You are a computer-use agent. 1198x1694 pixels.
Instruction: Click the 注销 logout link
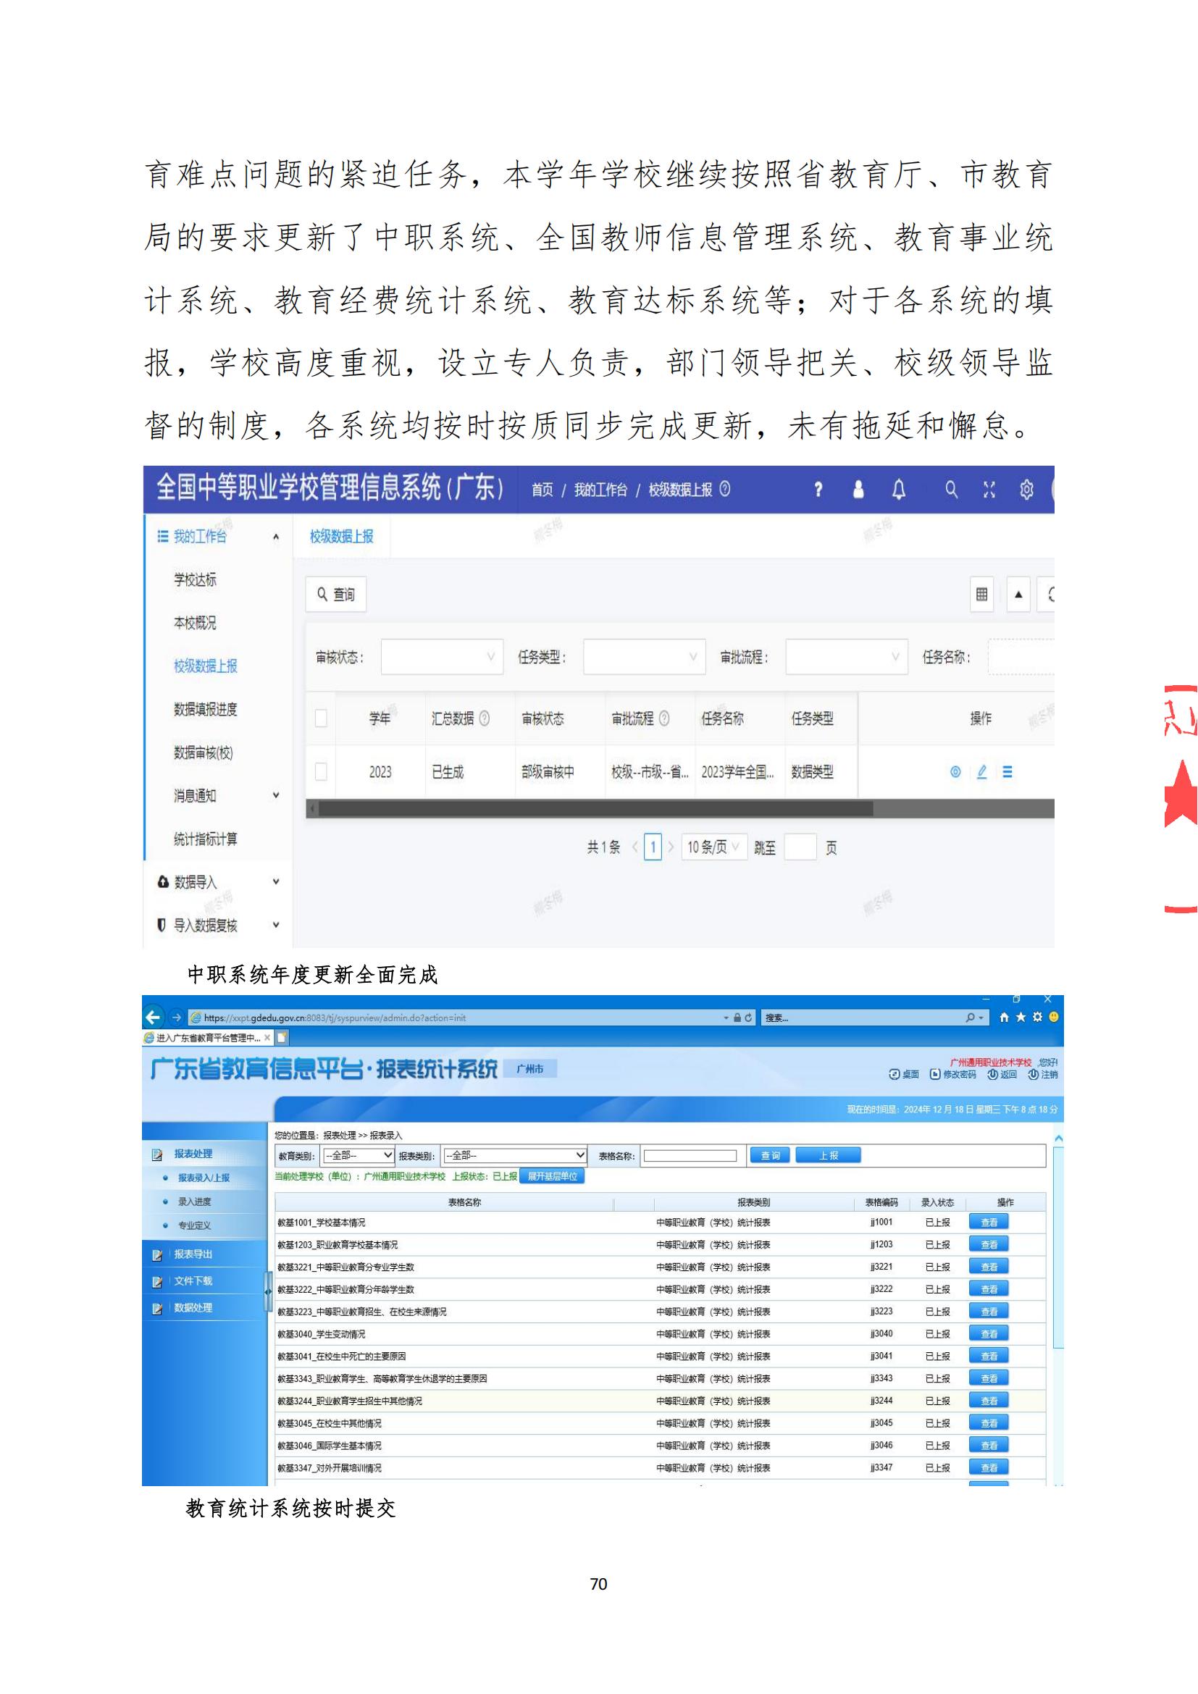[1043, 1074]
